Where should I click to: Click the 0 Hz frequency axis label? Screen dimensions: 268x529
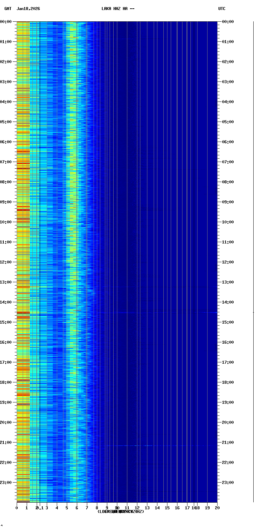tap(17, 508)
